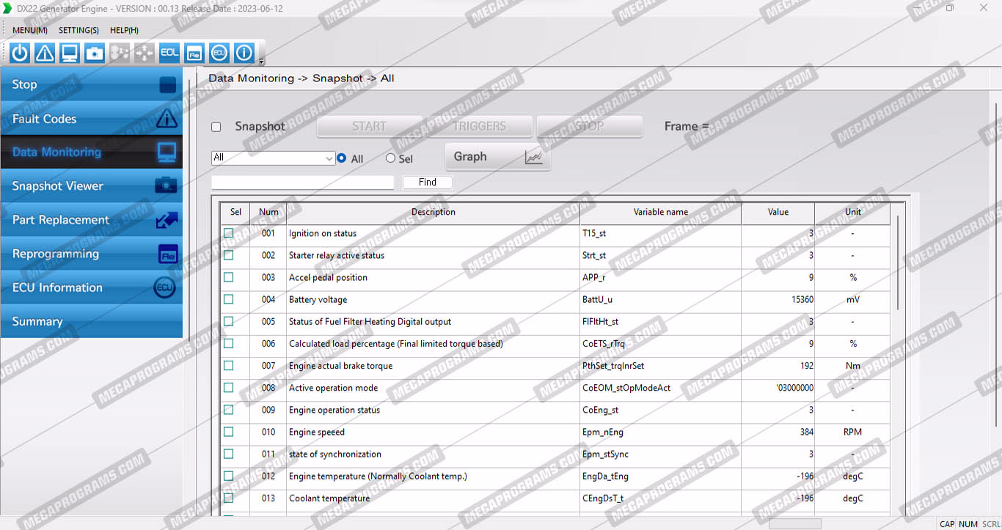
Task: Click the Graph button
Action: [x=497, y=157]
